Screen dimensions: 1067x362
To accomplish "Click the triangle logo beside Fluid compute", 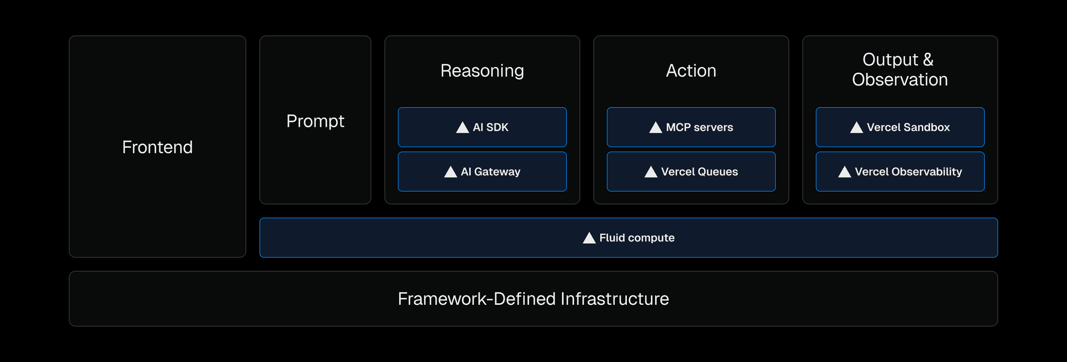I will click(x=589, y=238).
